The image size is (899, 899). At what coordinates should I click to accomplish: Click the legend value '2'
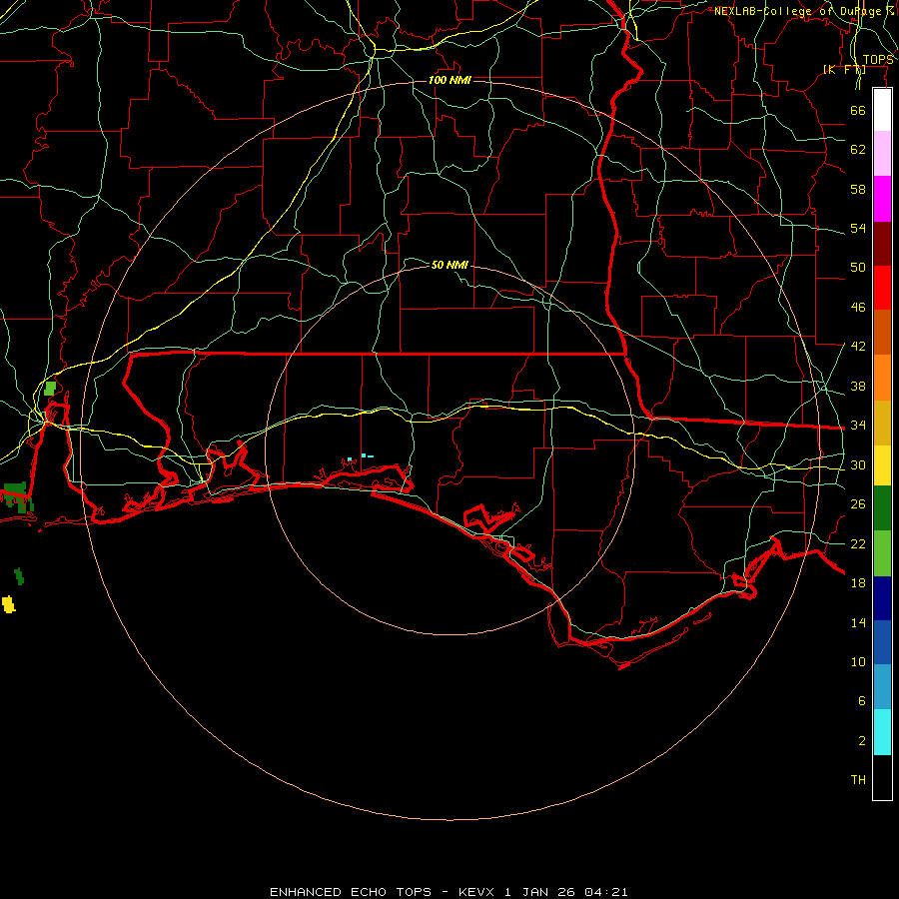click(x=861, y=741)
